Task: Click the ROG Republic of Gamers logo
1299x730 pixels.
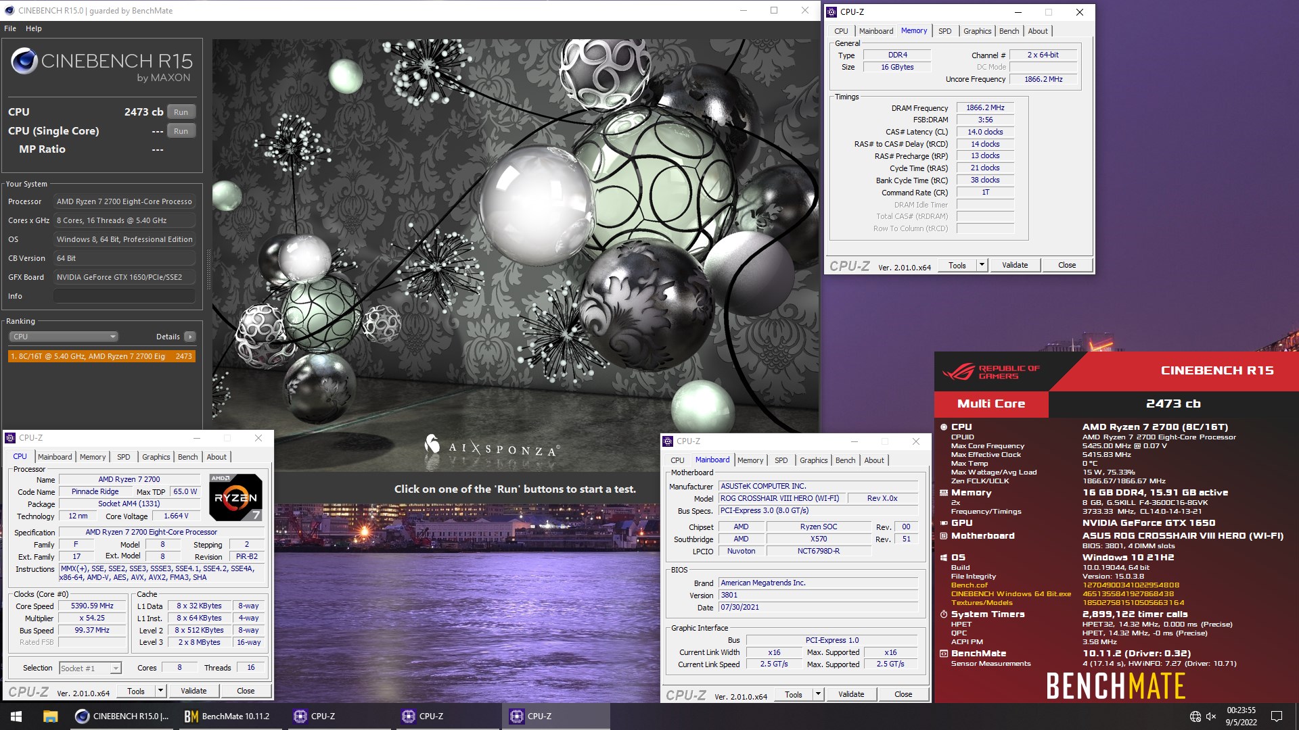Action: [x=990, y=372]
